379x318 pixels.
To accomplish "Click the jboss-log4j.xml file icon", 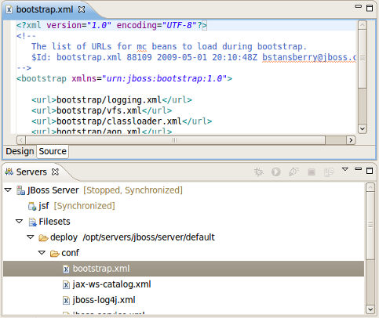I will click(x=66, y=300).
